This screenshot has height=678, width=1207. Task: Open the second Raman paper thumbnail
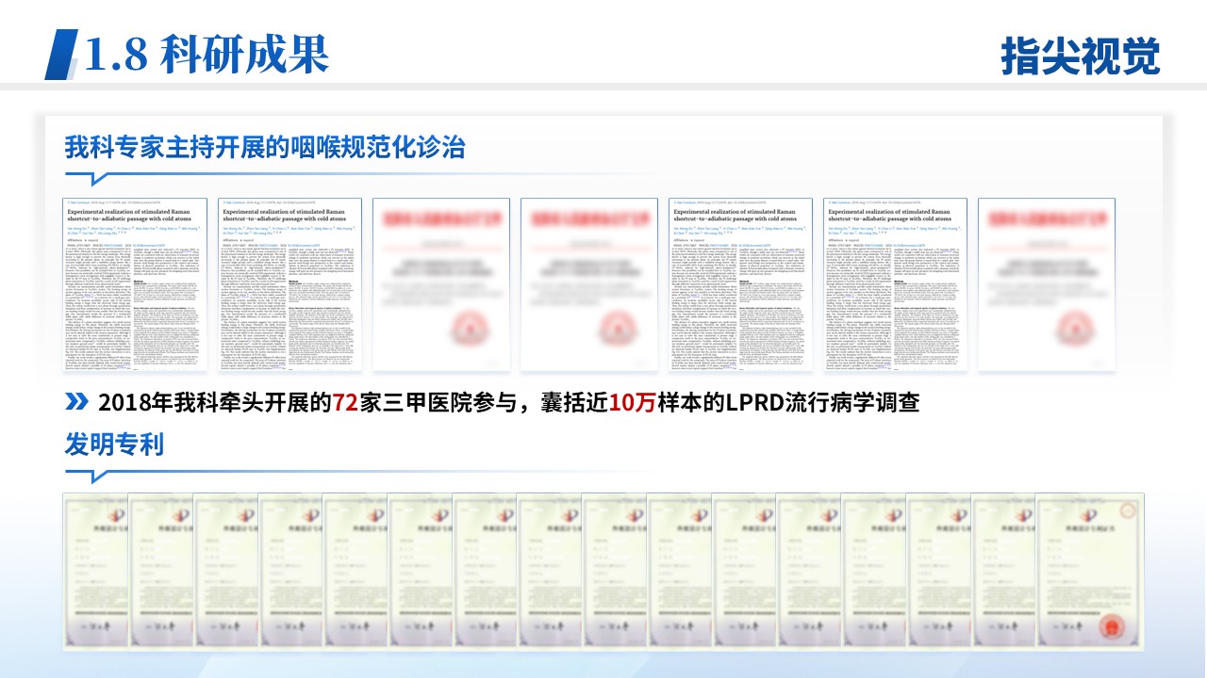pos(287,286)
